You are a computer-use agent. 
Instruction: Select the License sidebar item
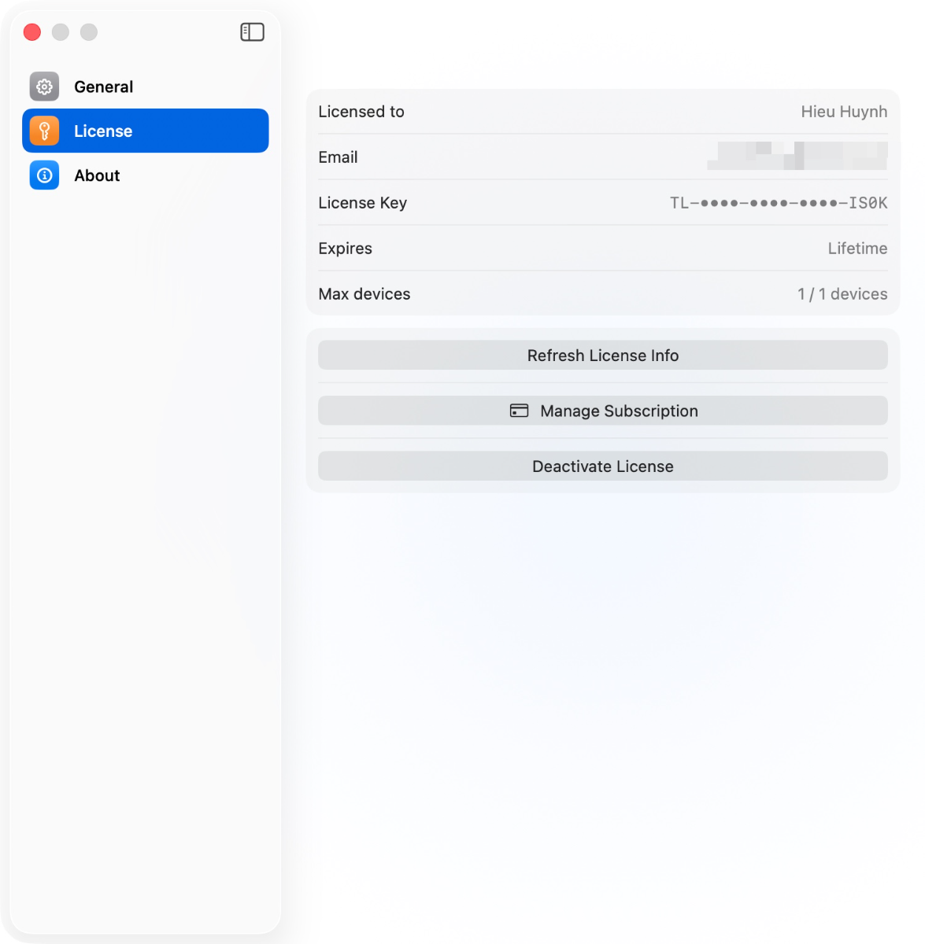(146, 131)
